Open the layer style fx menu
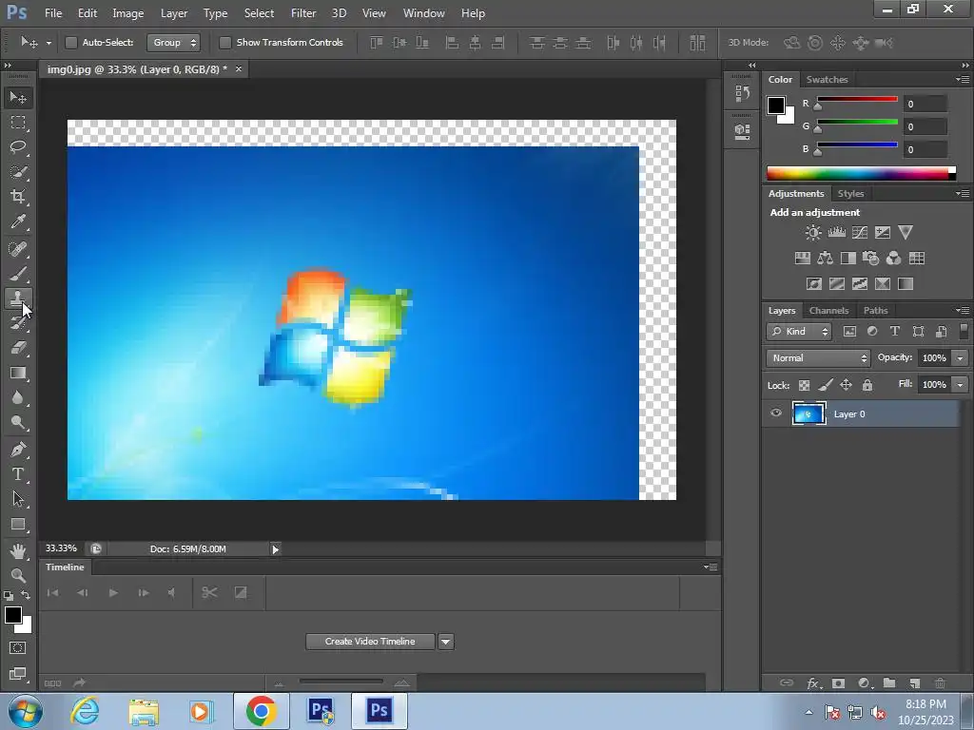 click(x=813, y=682)
